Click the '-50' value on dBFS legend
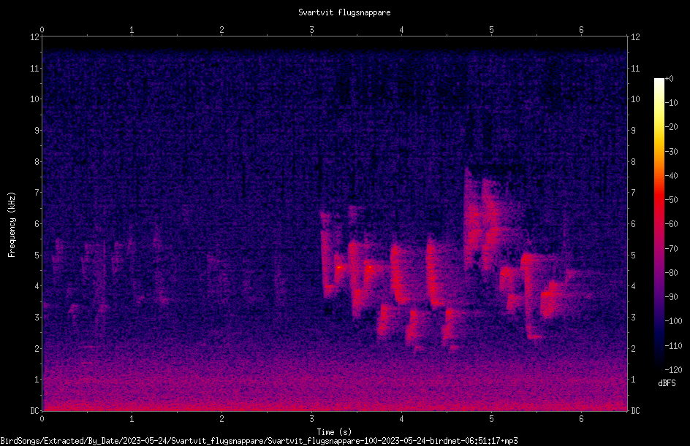The height and width of the screenshot is (446, 690). click(671, 199)
